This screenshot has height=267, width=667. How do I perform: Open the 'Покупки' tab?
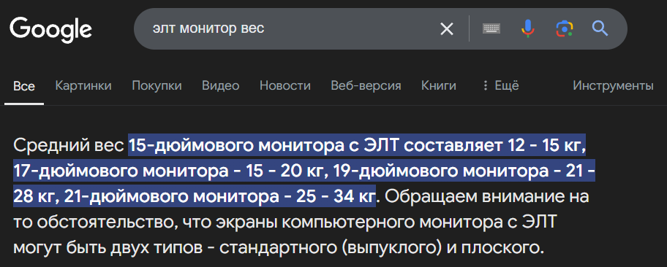tap(157, 86)
